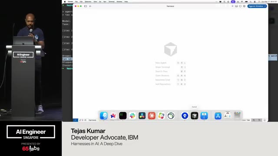Open the Help menu
The image size is (278, 156).
[x=126, y=2]
